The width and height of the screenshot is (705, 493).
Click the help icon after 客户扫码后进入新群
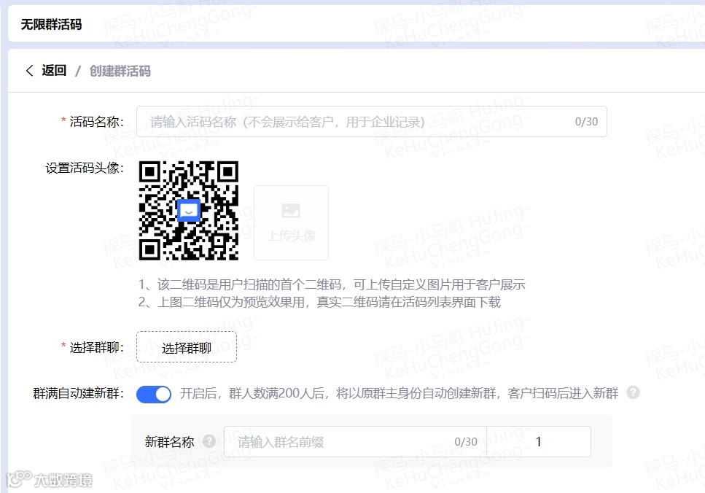(633, 392)
